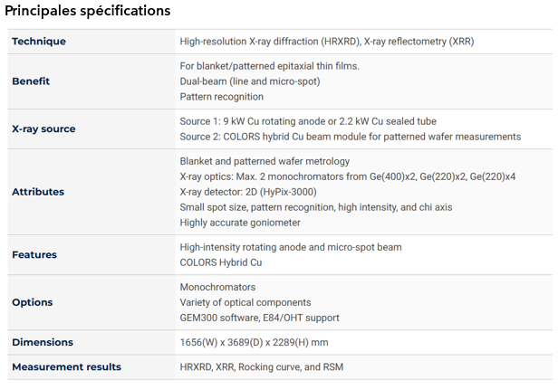This screenshot has height=390, width=558.
Task: Click the HRXRD and XRR technique description
Action: [326, 42]
